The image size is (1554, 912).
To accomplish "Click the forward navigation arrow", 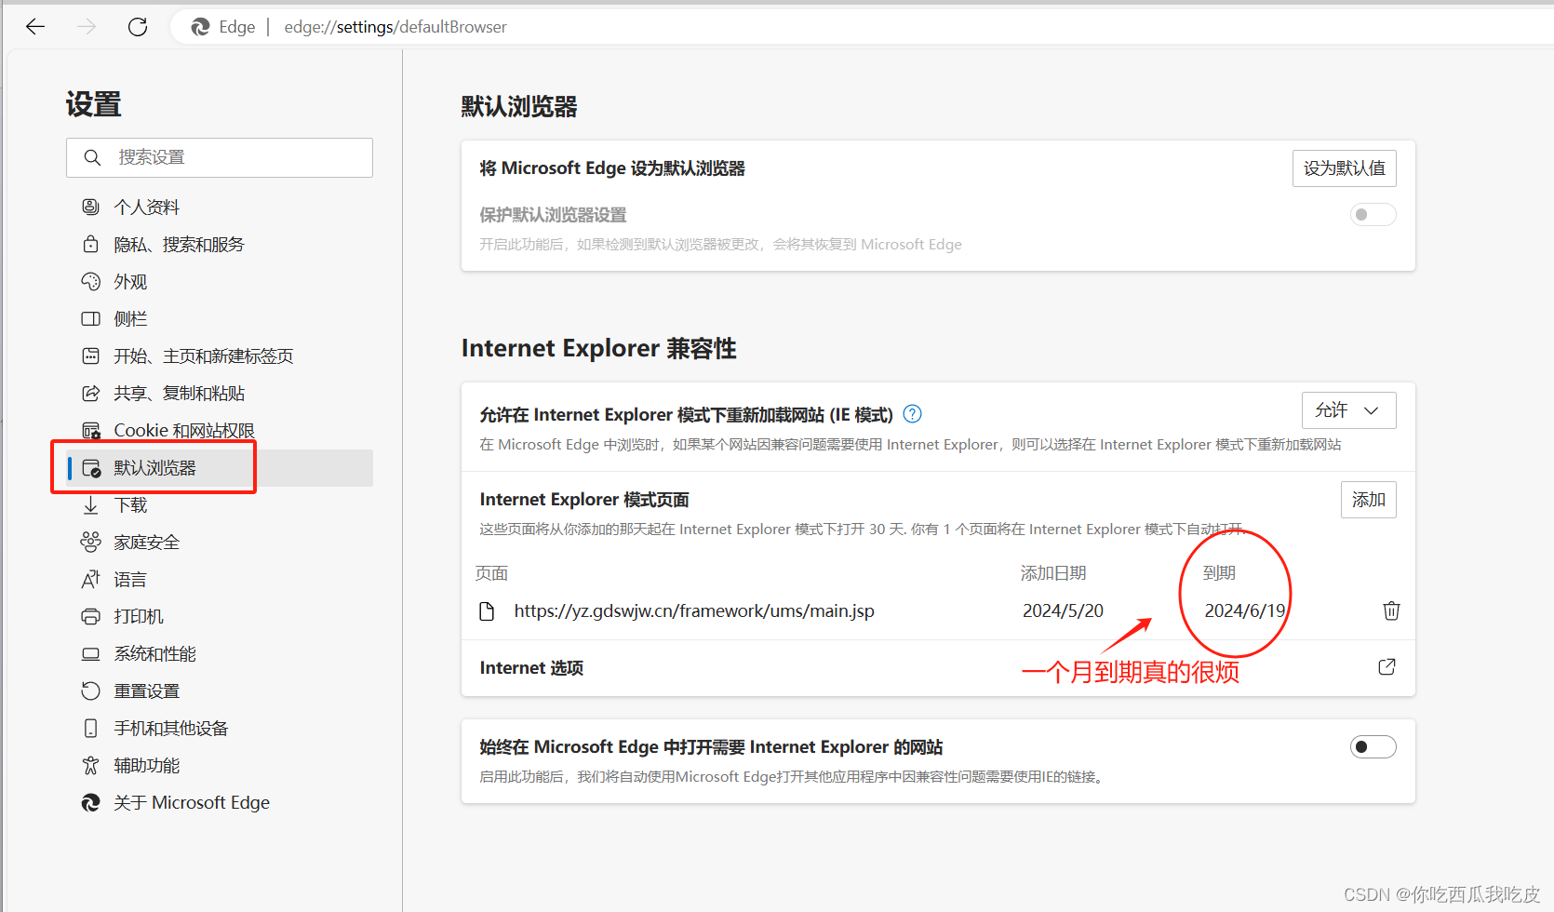I will (87, 27).
